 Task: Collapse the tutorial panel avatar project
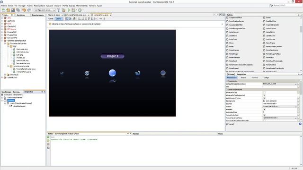click(x=2, y=41)
